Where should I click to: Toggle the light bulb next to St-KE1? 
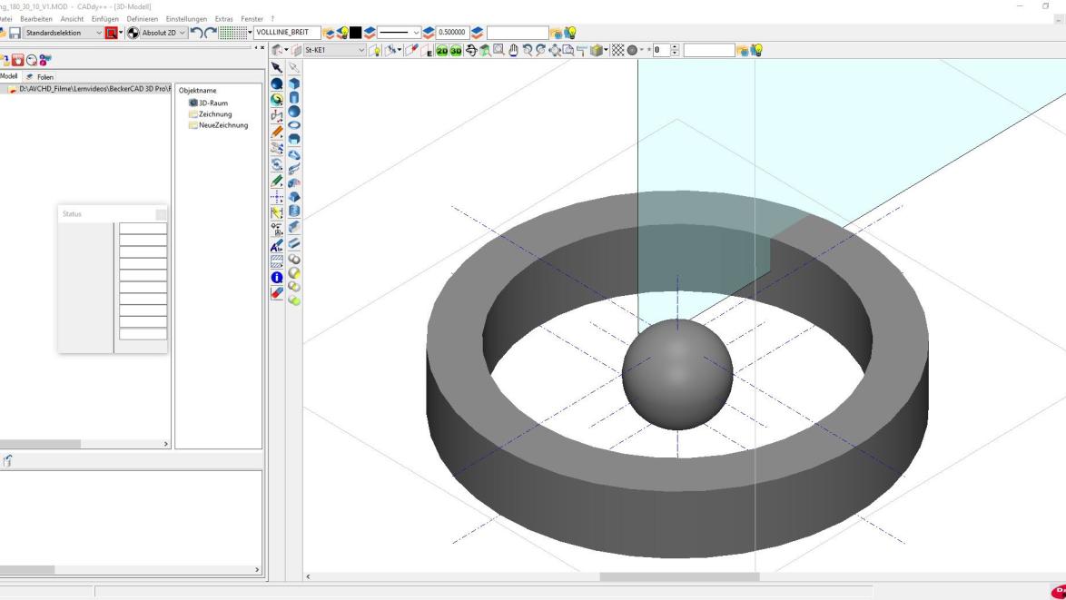[375, 50]
